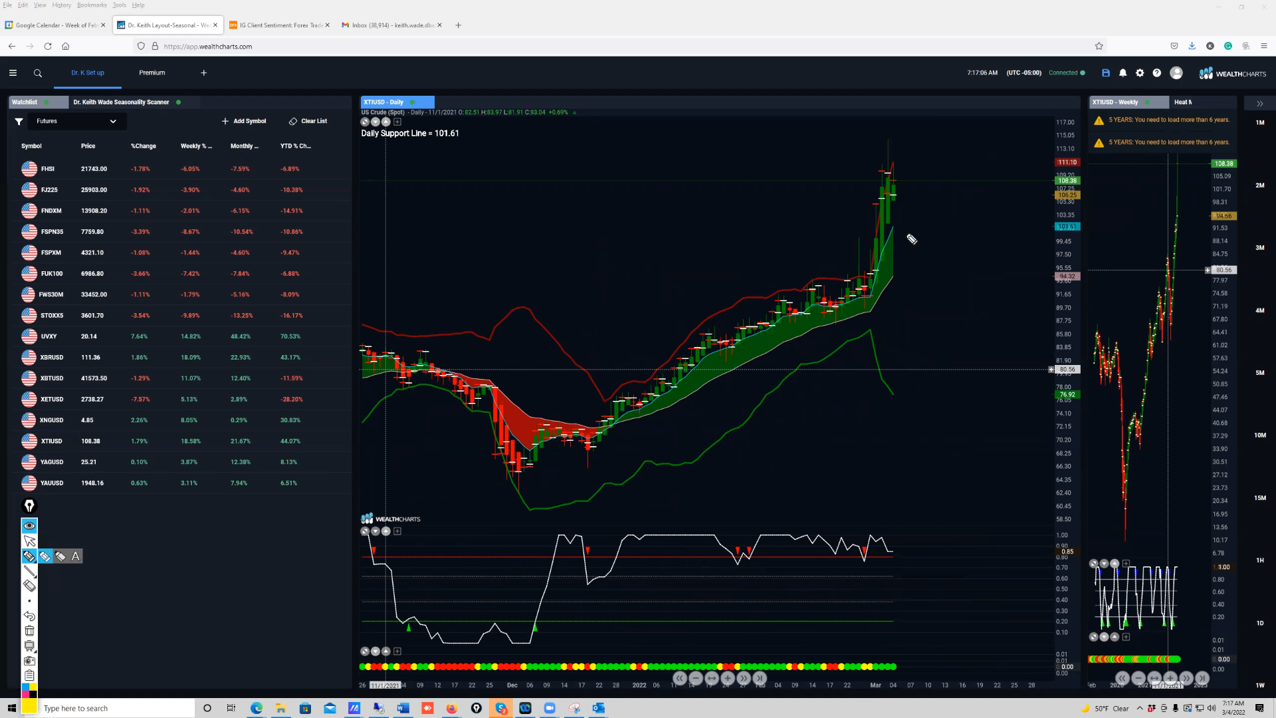Pick the black annotation color swatch

[x=33, y=695]
